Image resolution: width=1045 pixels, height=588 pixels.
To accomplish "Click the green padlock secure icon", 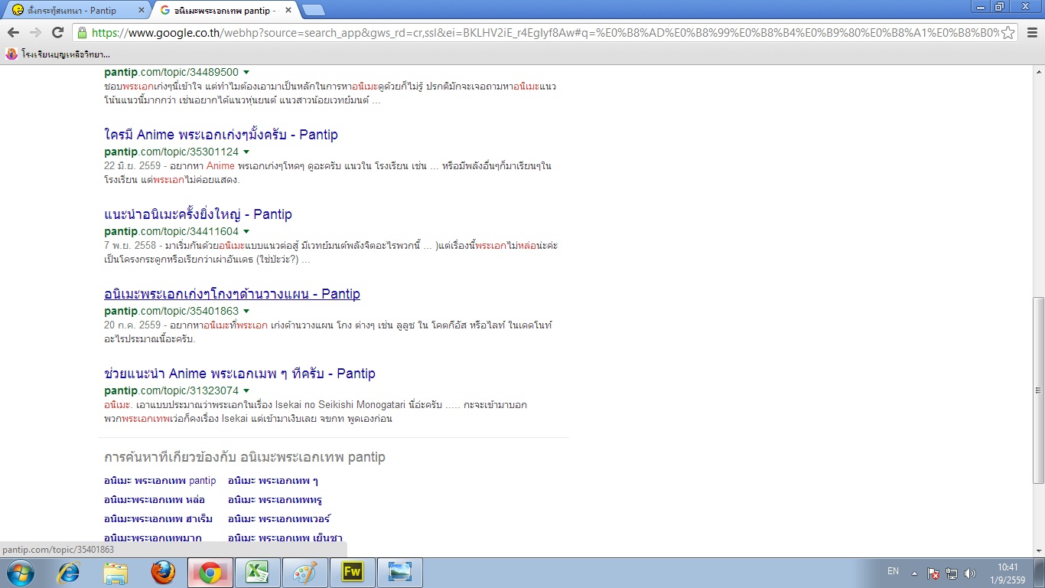I will tap(82, 33).
